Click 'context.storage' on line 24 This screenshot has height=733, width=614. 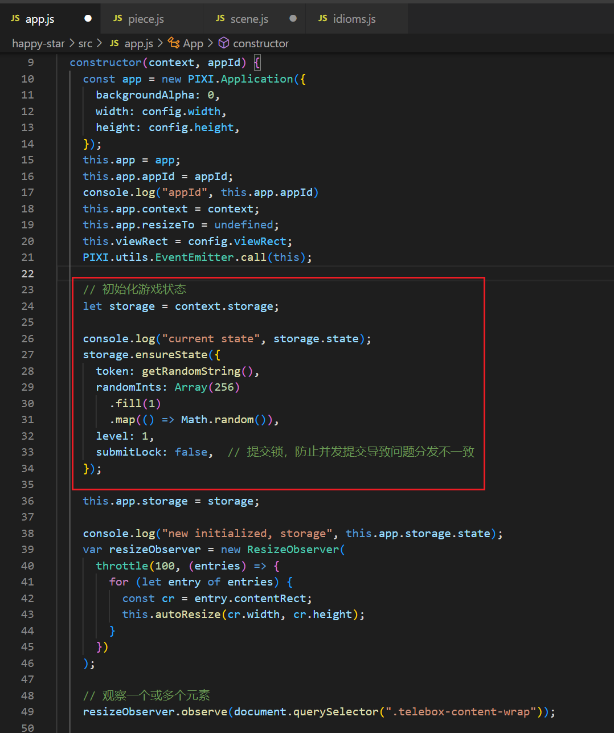(224, 306)
